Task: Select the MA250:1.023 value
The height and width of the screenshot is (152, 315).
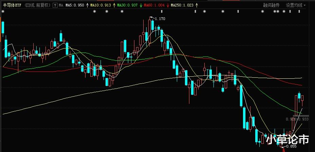Action: (182, 5)
